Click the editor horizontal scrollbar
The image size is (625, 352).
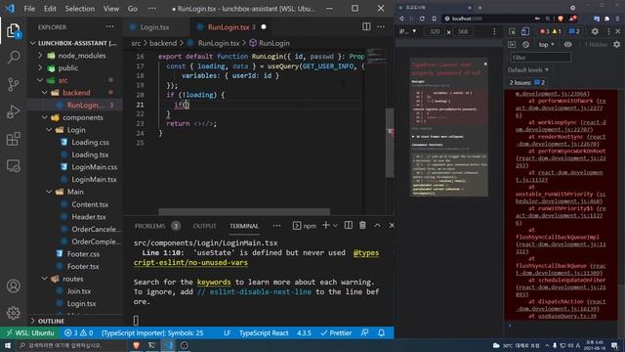tap(244, 211)
